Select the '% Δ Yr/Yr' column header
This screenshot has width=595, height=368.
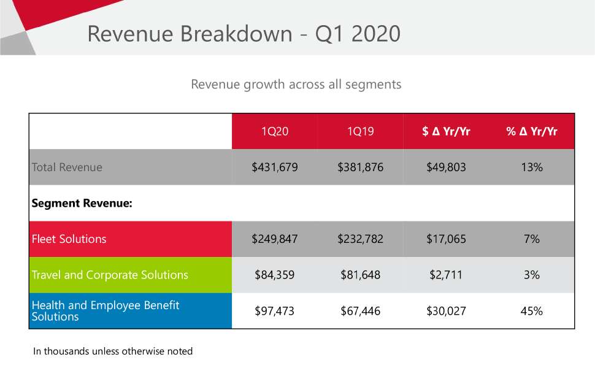tap(532, 131)
